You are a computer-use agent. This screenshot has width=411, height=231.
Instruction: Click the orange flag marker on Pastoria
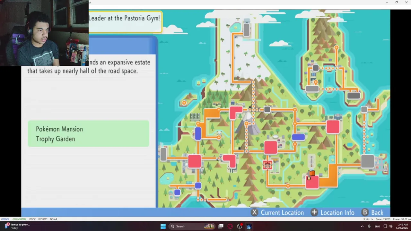(x=311, y=175)
